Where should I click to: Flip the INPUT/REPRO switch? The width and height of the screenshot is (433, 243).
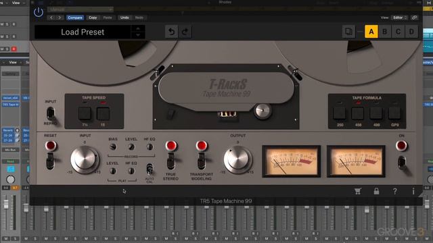click(51, 113)
